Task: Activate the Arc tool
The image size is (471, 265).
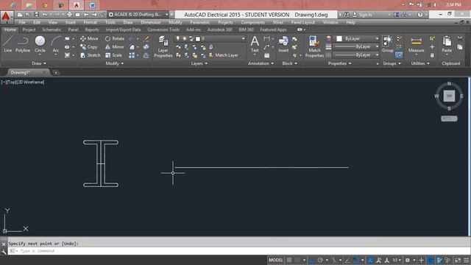Action: pyautogui.click(x=56, y=44)
